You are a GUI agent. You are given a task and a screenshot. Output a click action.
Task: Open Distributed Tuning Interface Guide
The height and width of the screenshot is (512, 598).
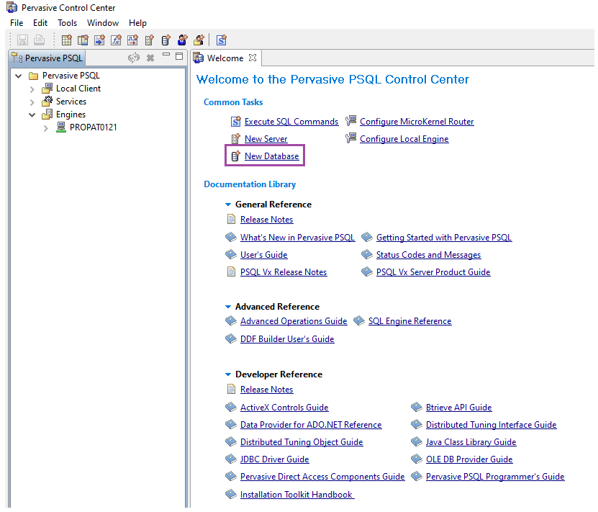(x=491, y=425)
